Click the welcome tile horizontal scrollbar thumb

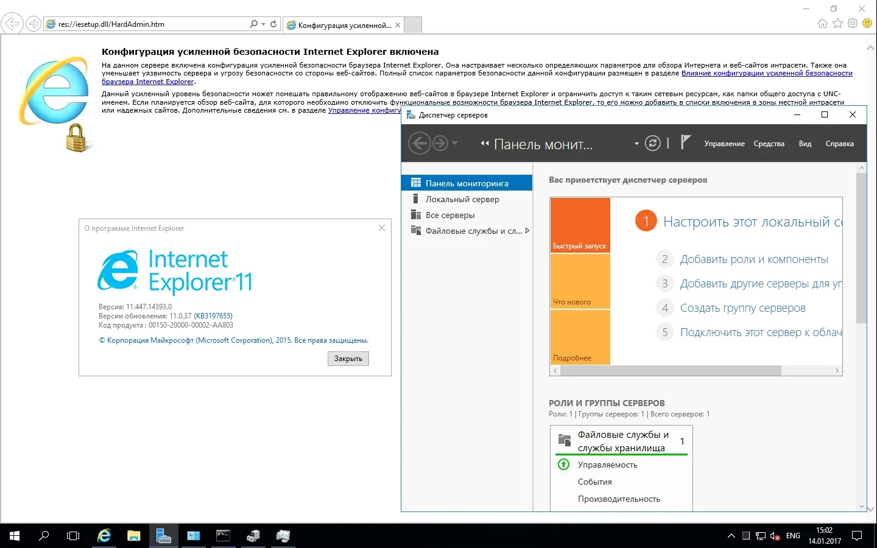click(x=671, y=371)
